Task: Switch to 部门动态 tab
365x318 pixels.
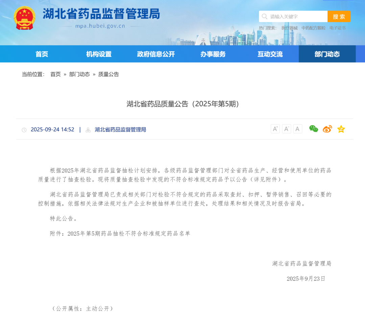Action: (327, 54)
